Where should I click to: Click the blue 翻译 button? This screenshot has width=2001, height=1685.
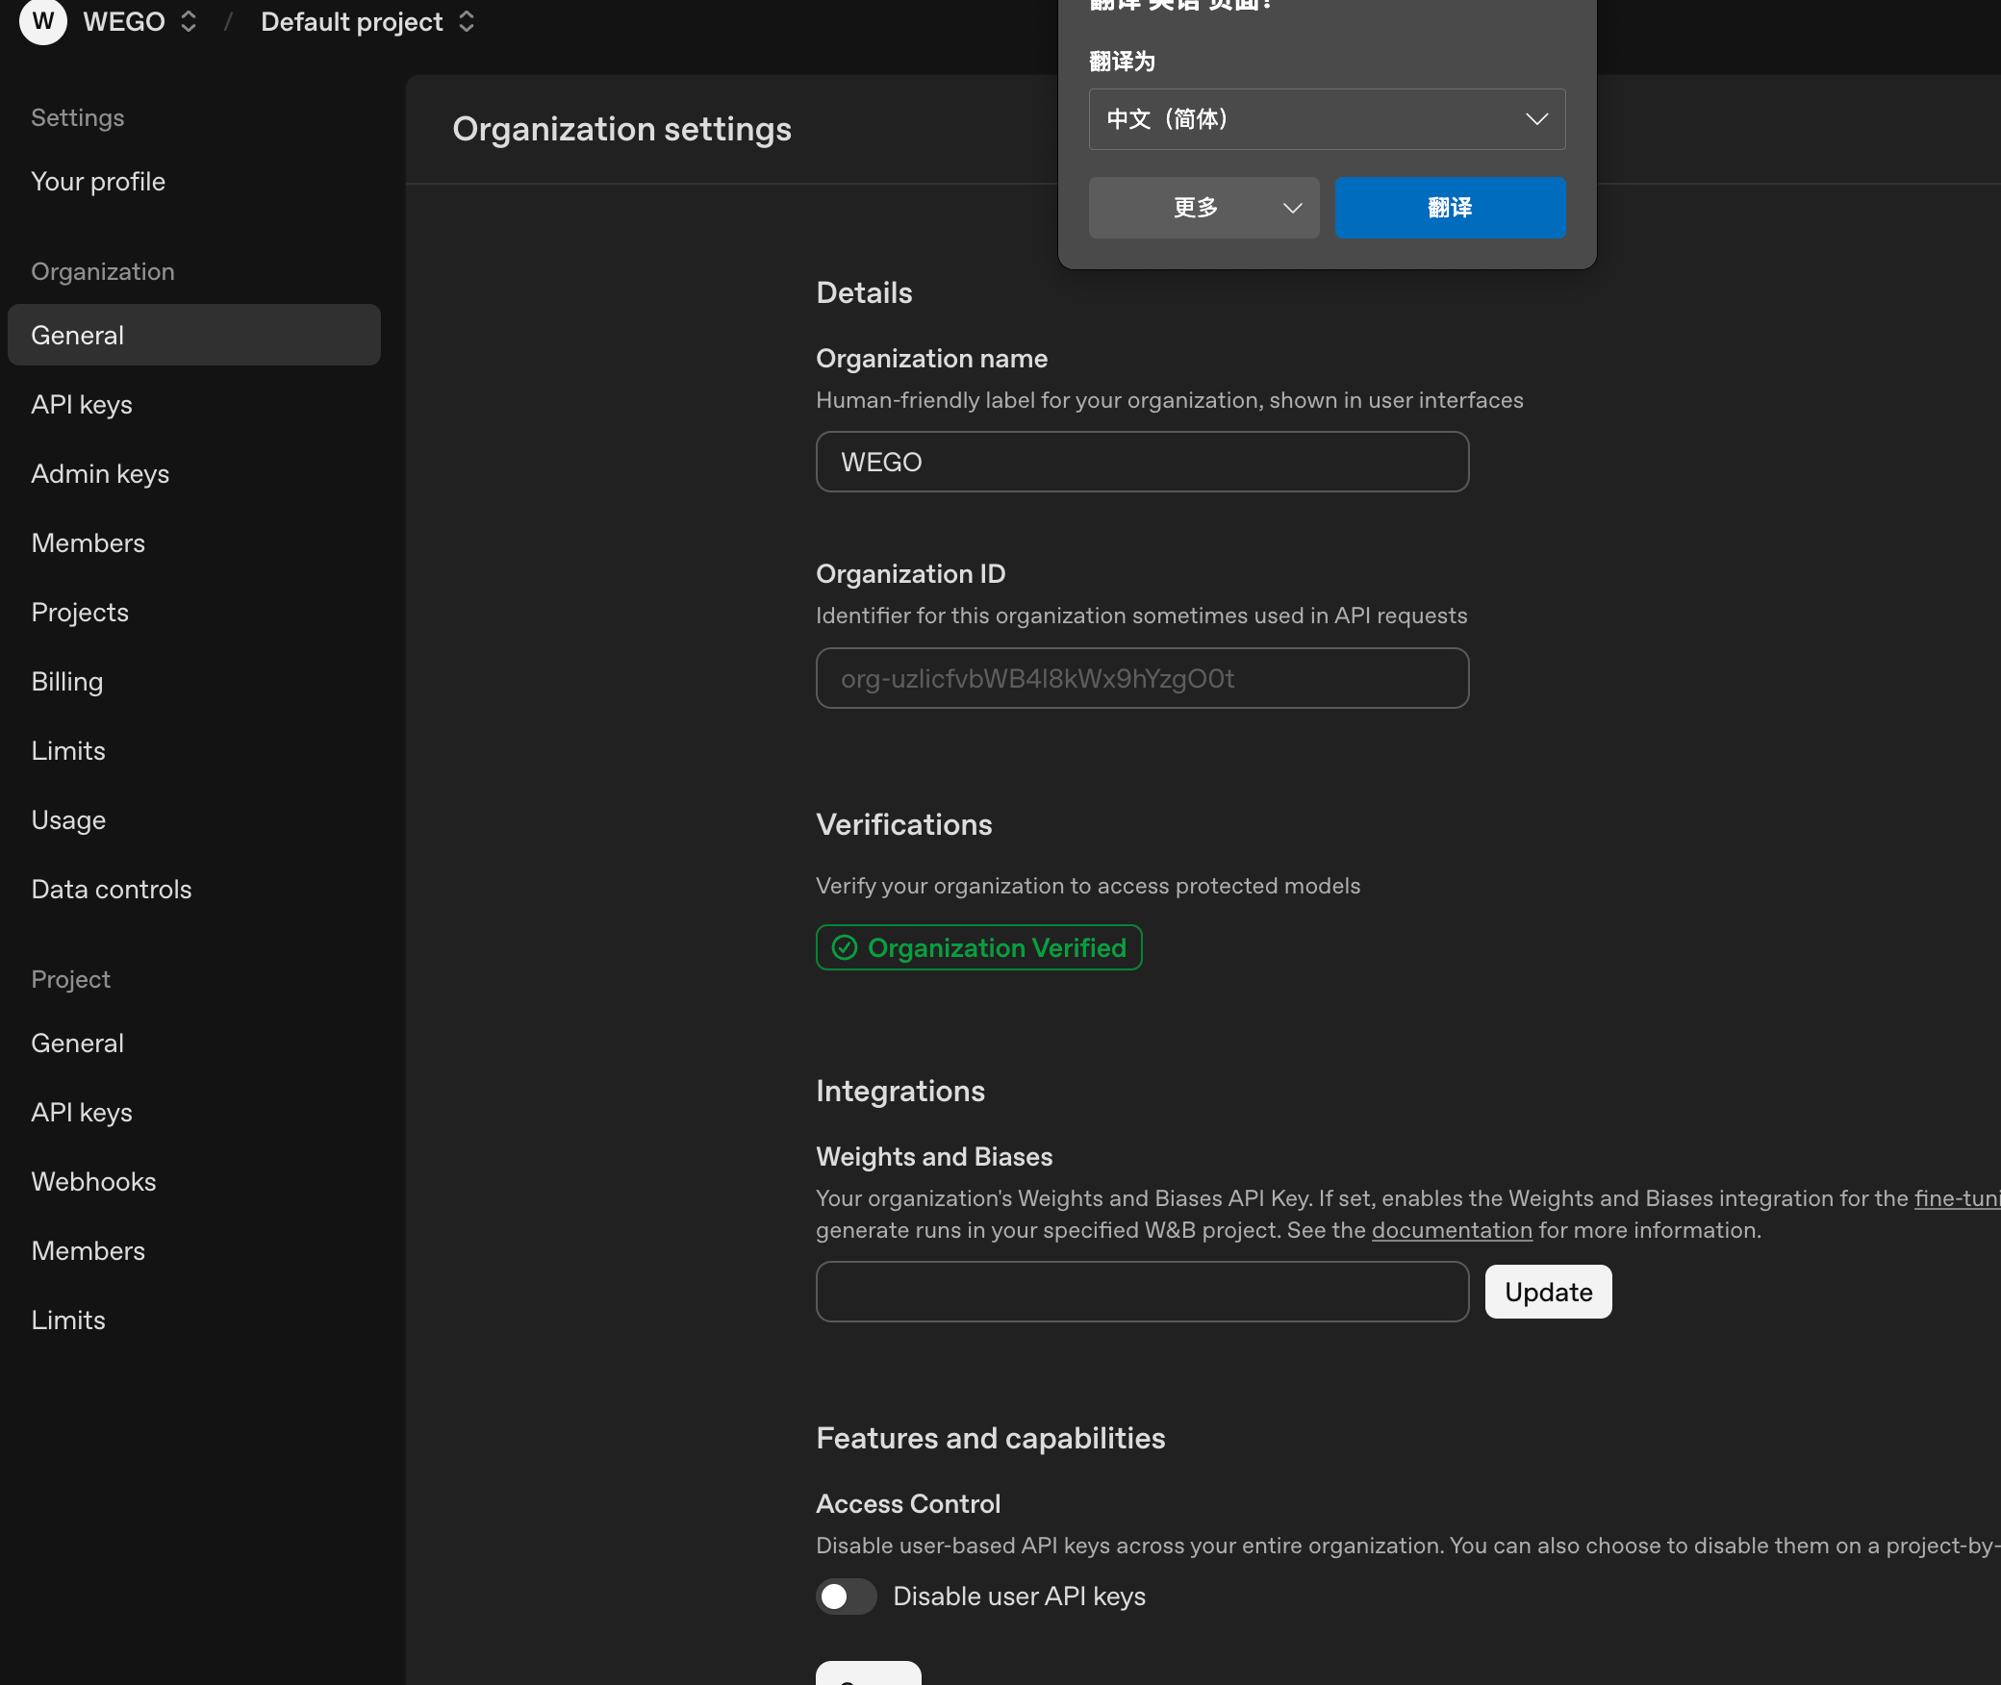pos(1450,208)
